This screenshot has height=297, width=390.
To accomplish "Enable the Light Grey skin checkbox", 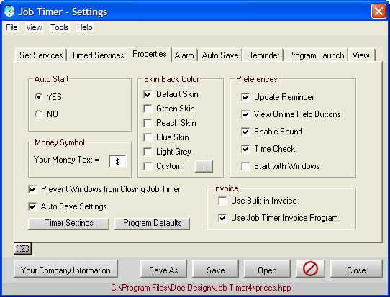I will tap(148, 152).
